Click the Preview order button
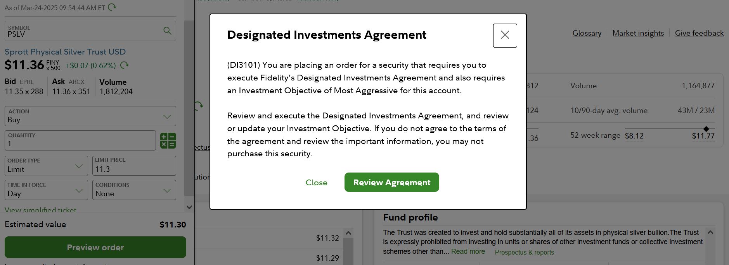This screenshot has height=265, width=729. (95, 247)
